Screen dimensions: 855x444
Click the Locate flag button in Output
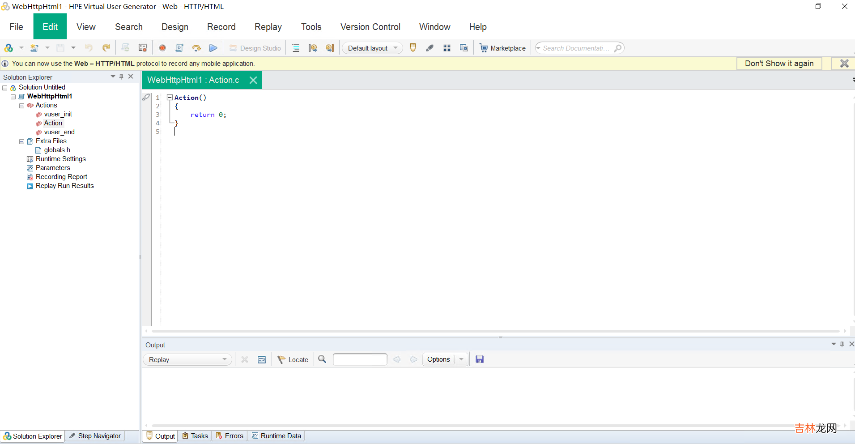tap(293, 359)
